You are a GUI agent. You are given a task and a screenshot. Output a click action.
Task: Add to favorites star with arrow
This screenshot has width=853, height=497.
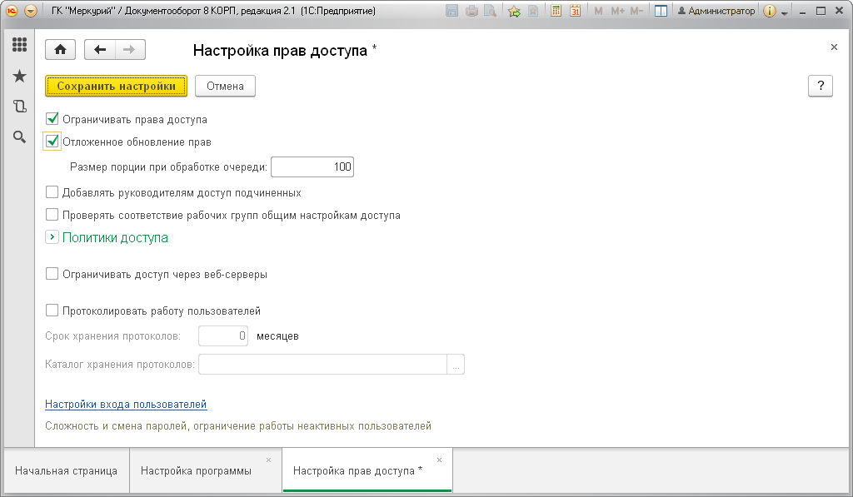(x=513, y=11)
